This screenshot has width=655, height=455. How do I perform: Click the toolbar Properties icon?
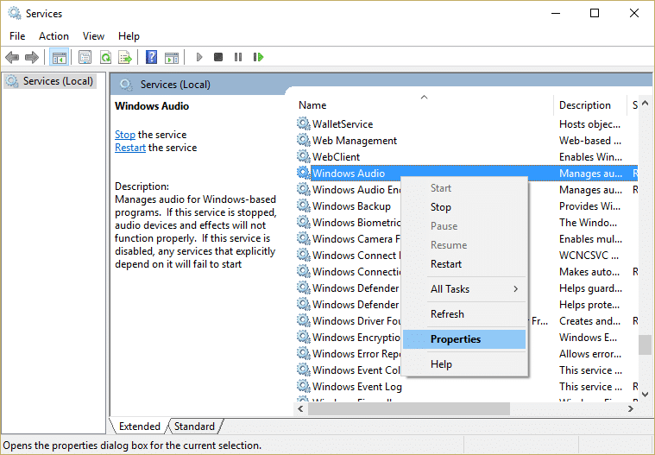85,58
